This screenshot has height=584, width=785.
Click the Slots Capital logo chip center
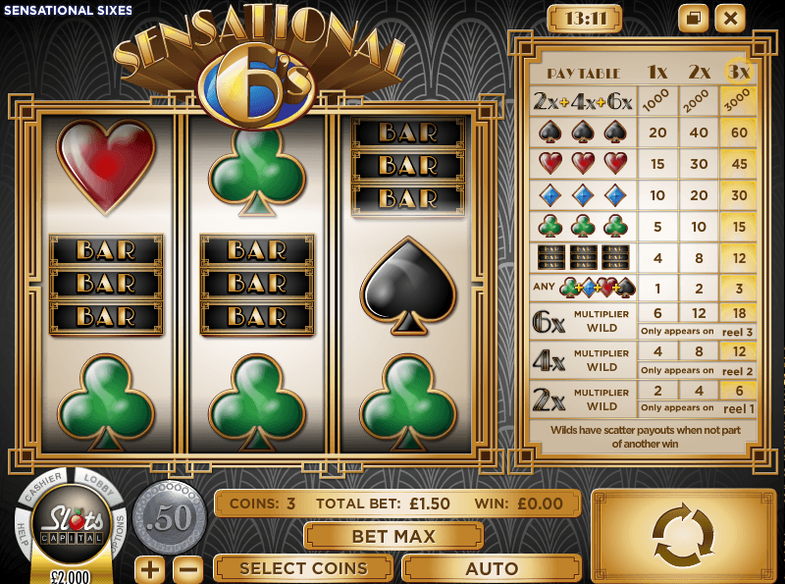click(72, 523)
